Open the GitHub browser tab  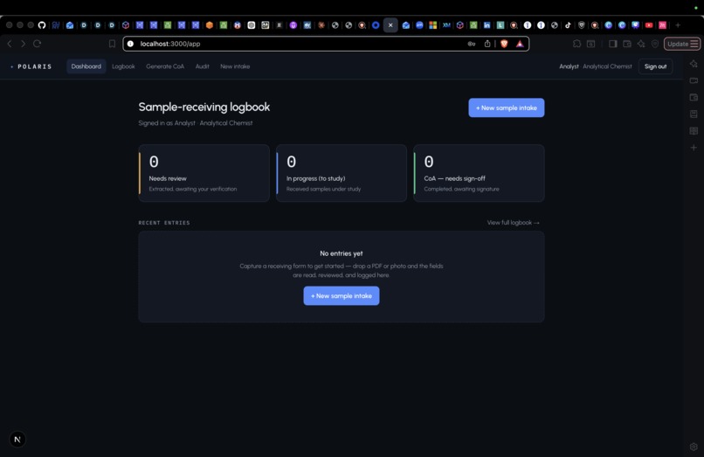[x=42, y=25]
